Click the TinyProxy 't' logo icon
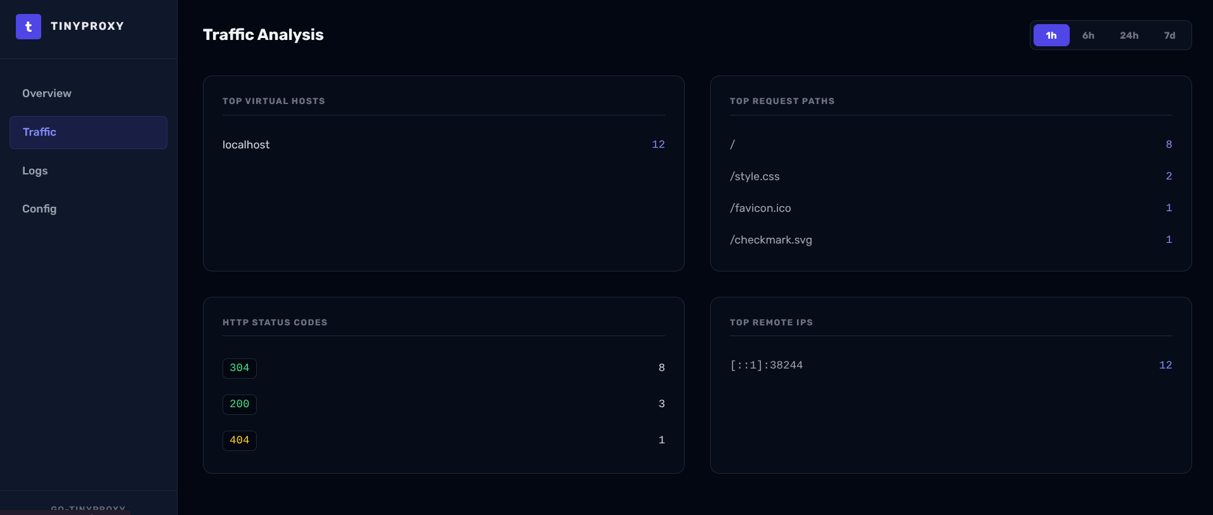The image size is (1213, 515). tap(29, 27)
